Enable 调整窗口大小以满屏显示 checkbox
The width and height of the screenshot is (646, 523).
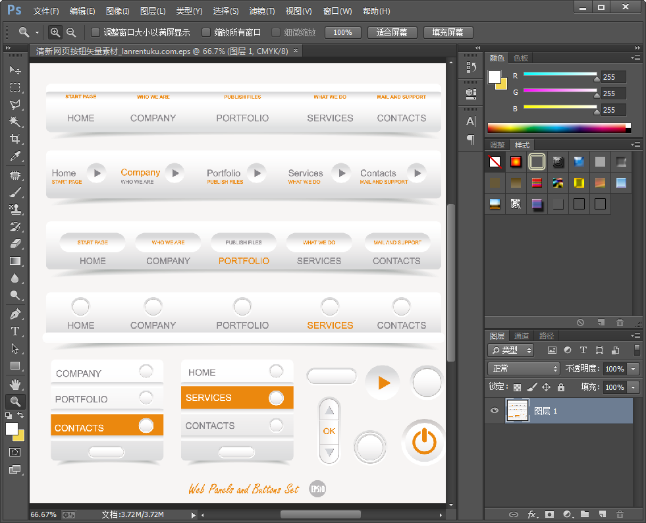click(95, 32)
